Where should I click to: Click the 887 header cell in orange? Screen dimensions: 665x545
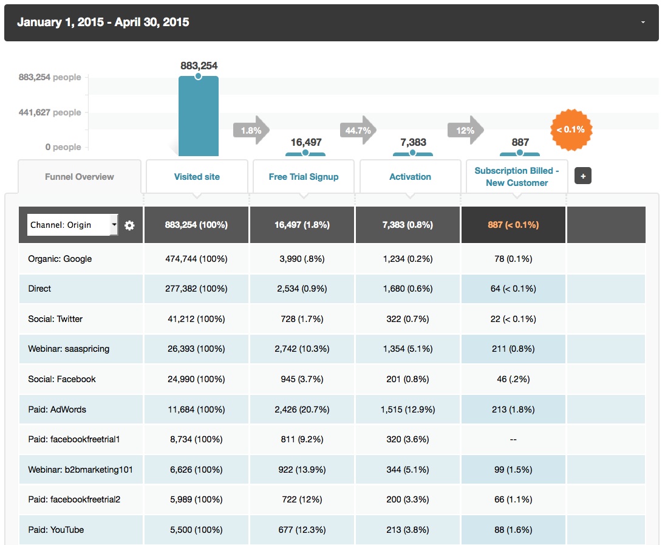(x=513, y=225)
